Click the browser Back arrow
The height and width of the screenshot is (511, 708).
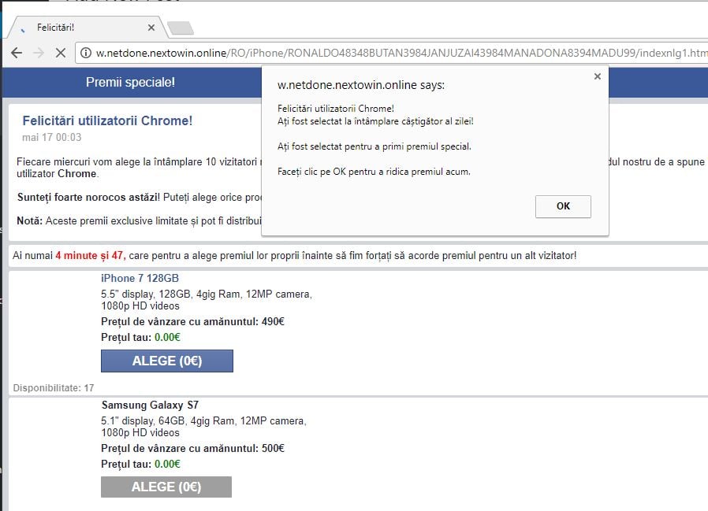coord(17,53)
